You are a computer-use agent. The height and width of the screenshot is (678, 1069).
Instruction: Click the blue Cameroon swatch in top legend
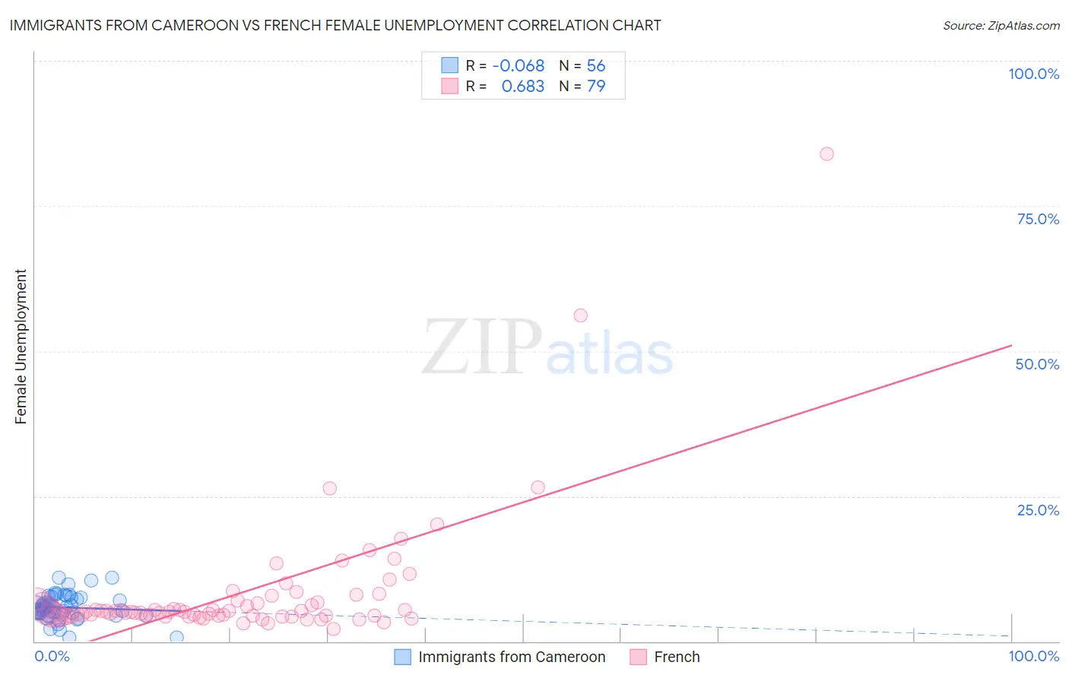(x=450, y=65)
